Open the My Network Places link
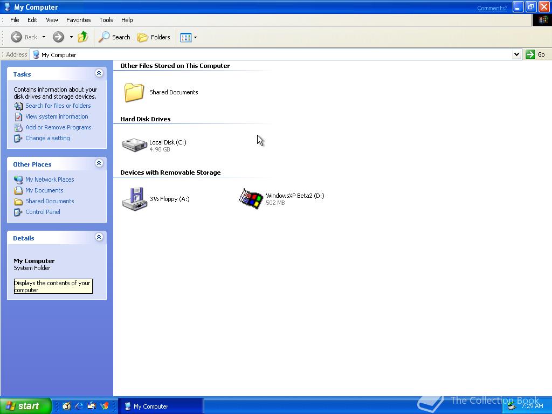The image size is (552, 414). pos(50,180)
